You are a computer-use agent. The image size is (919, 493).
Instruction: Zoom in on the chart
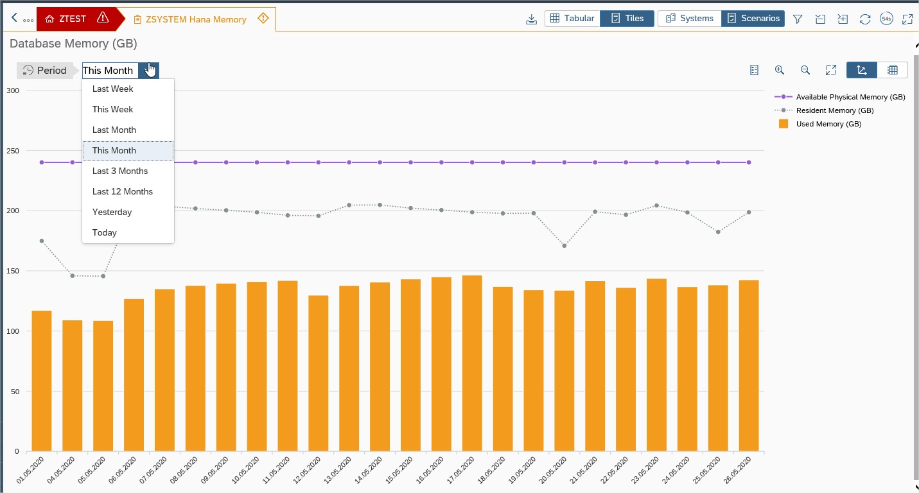(780, 70)
